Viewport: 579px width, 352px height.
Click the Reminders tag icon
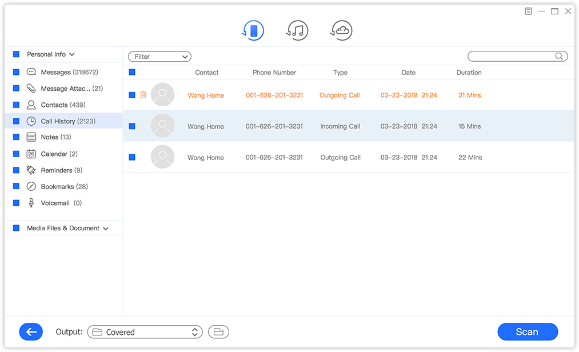(31, 170)
